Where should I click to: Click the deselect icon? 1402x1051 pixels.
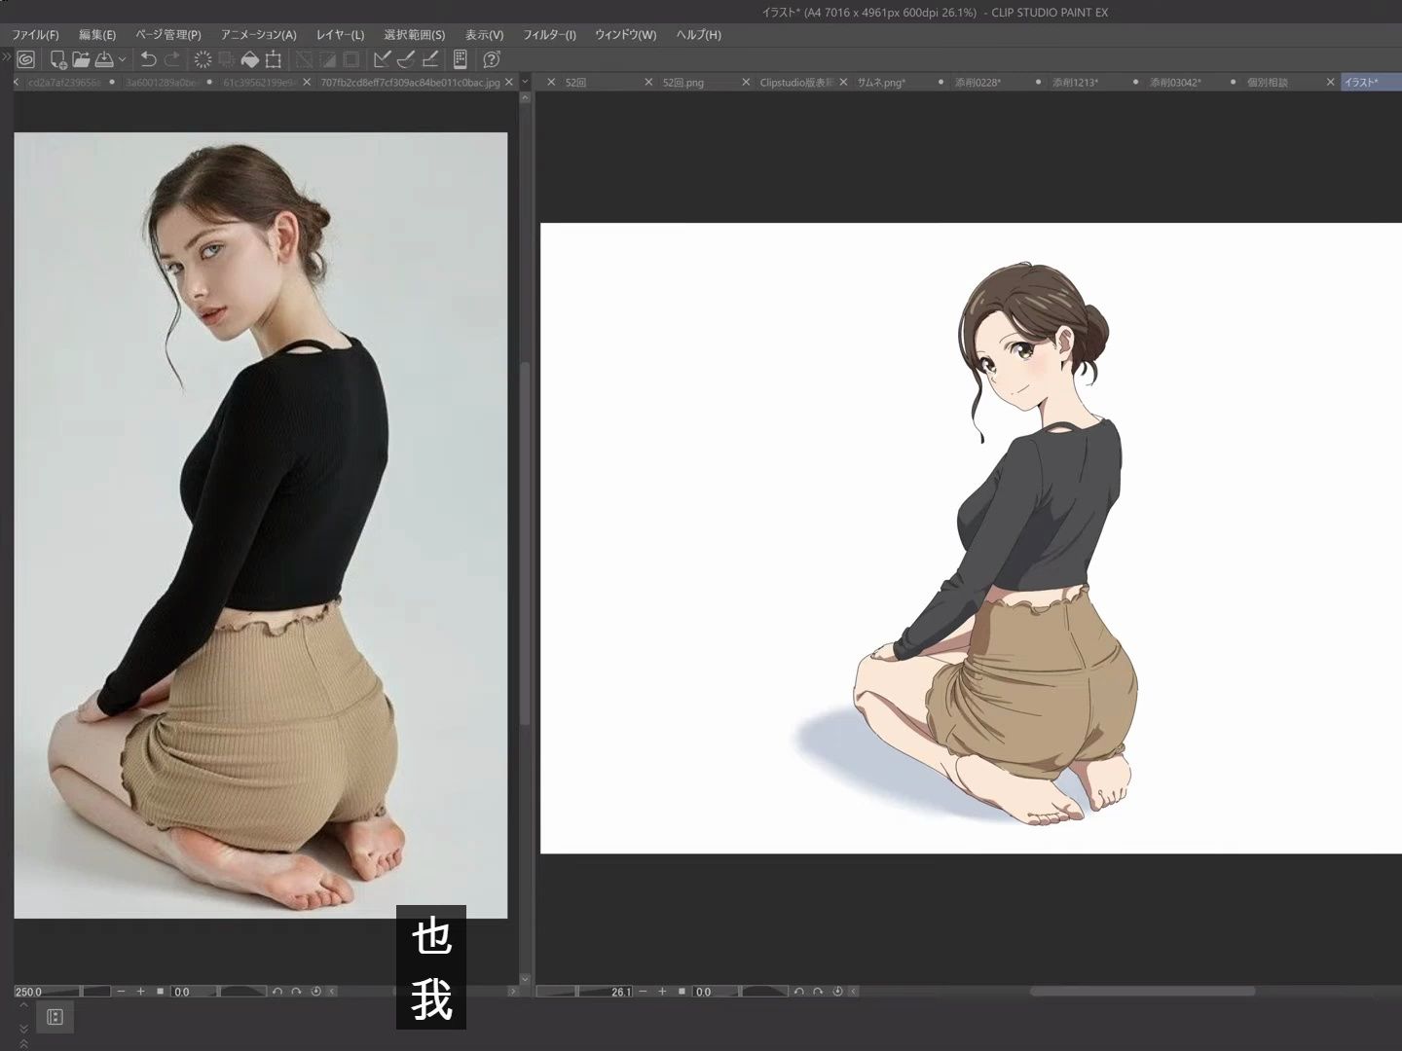tap(304, 59)
